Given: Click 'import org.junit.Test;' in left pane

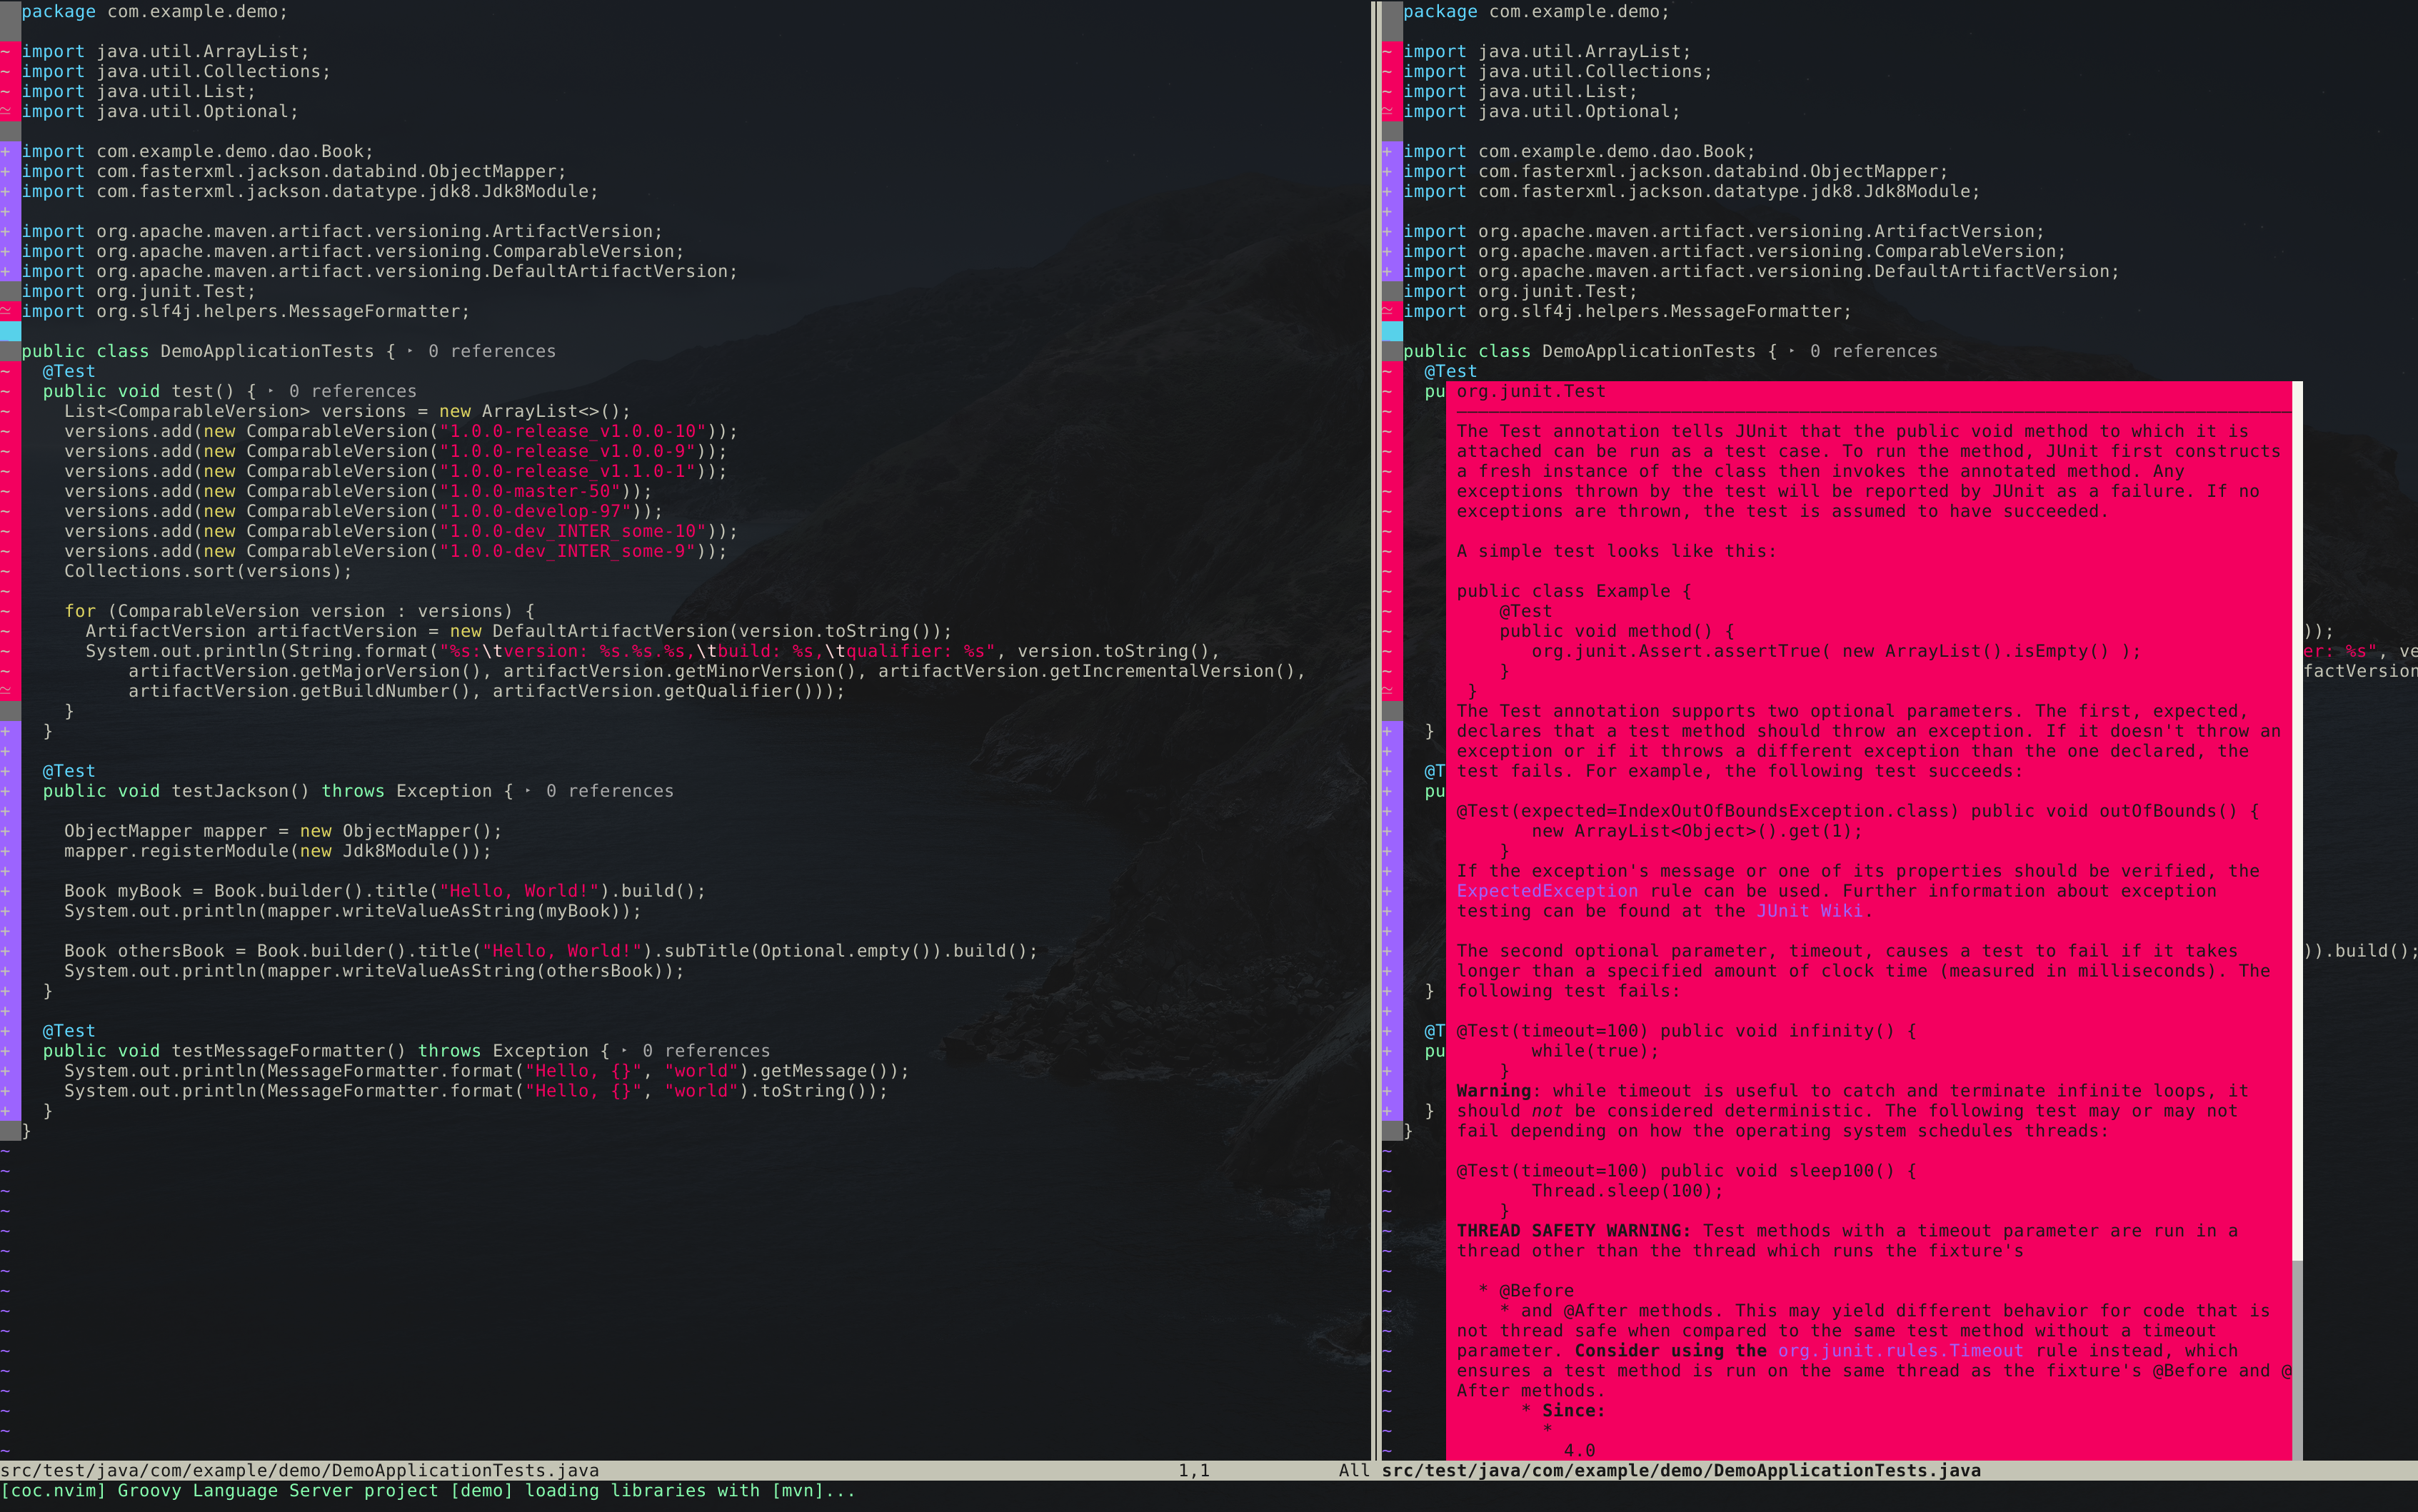Looking at the screenshot, I should (x=138, y=291).
